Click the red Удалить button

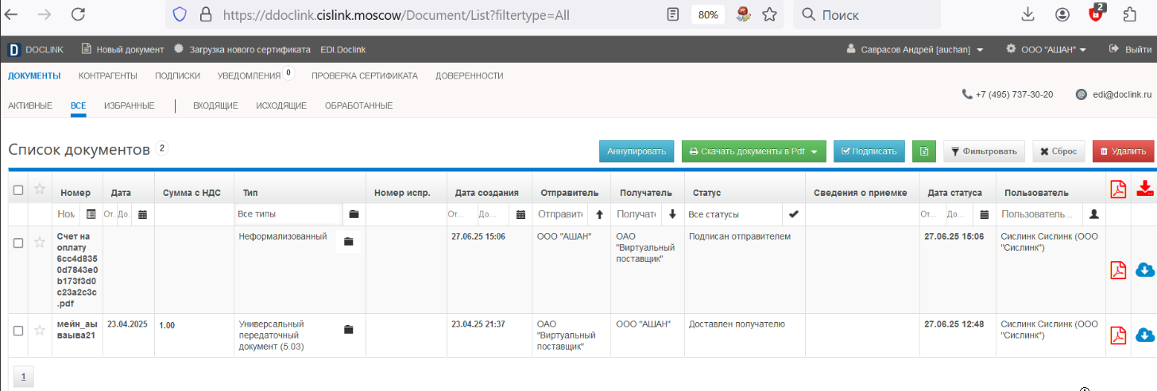coord(1123,151)
